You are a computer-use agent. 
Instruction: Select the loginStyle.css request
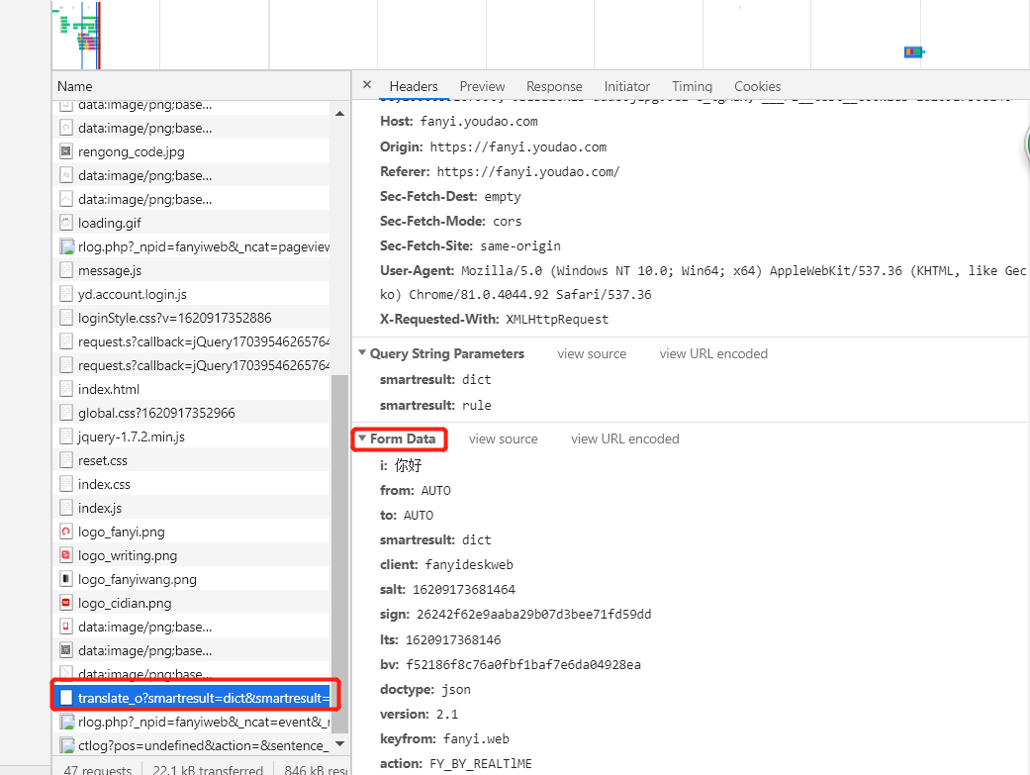click(191, 318)
